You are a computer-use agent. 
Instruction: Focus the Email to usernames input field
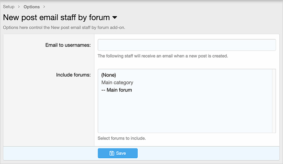tap(187, 45)
